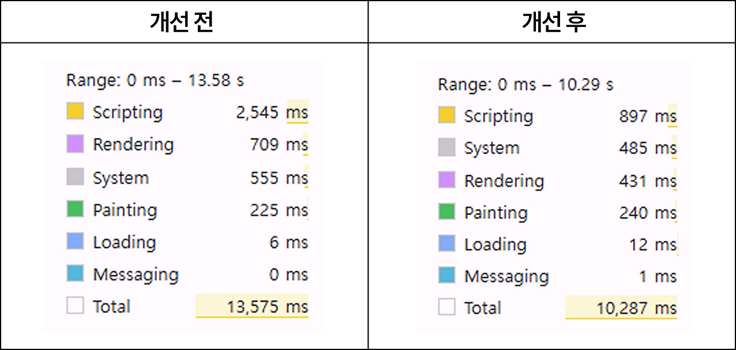The height and width of the screenshot is (350, 736).
Task: Click the System gray legend icon in 개선 전 panel
Action: (75, 177)
